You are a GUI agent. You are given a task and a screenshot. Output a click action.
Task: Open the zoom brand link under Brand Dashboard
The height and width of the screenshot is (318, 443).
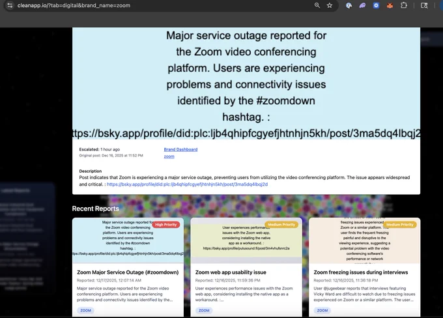(x=169, y=156)
